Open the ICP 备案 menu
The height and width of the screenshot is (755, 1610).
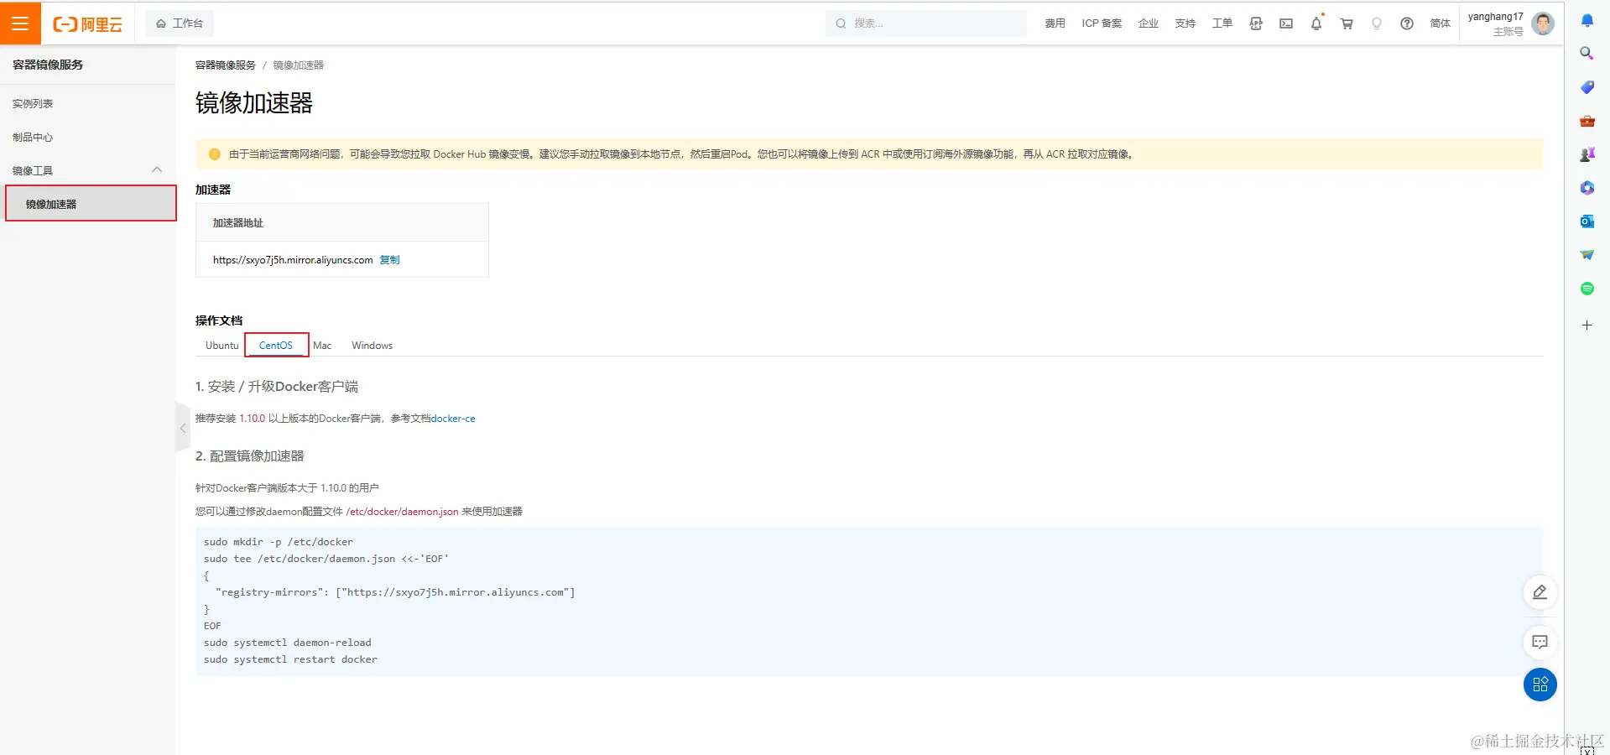point(1102,23)
